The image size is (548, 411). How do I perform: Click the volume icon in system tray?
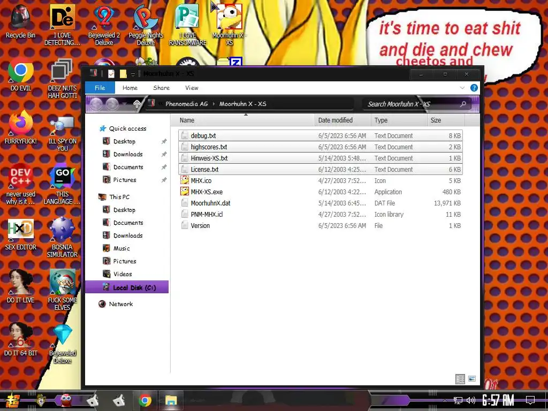pos(471,400)
